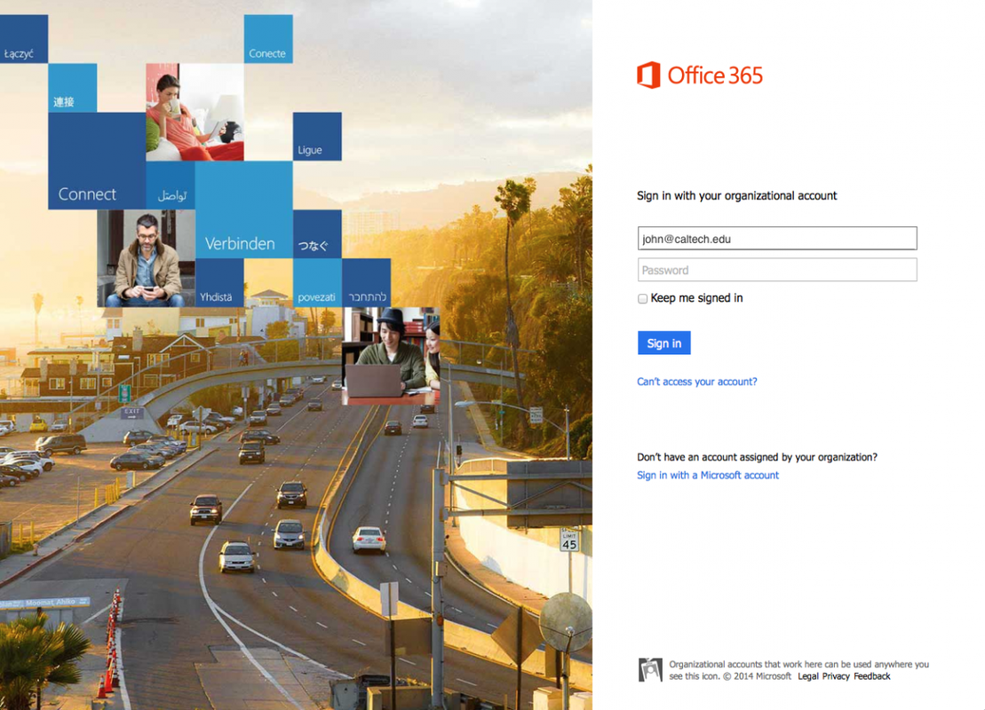This screenshot has height=710, width=985.
Task: Open the Legal link in footer
Action: point(807,676)
